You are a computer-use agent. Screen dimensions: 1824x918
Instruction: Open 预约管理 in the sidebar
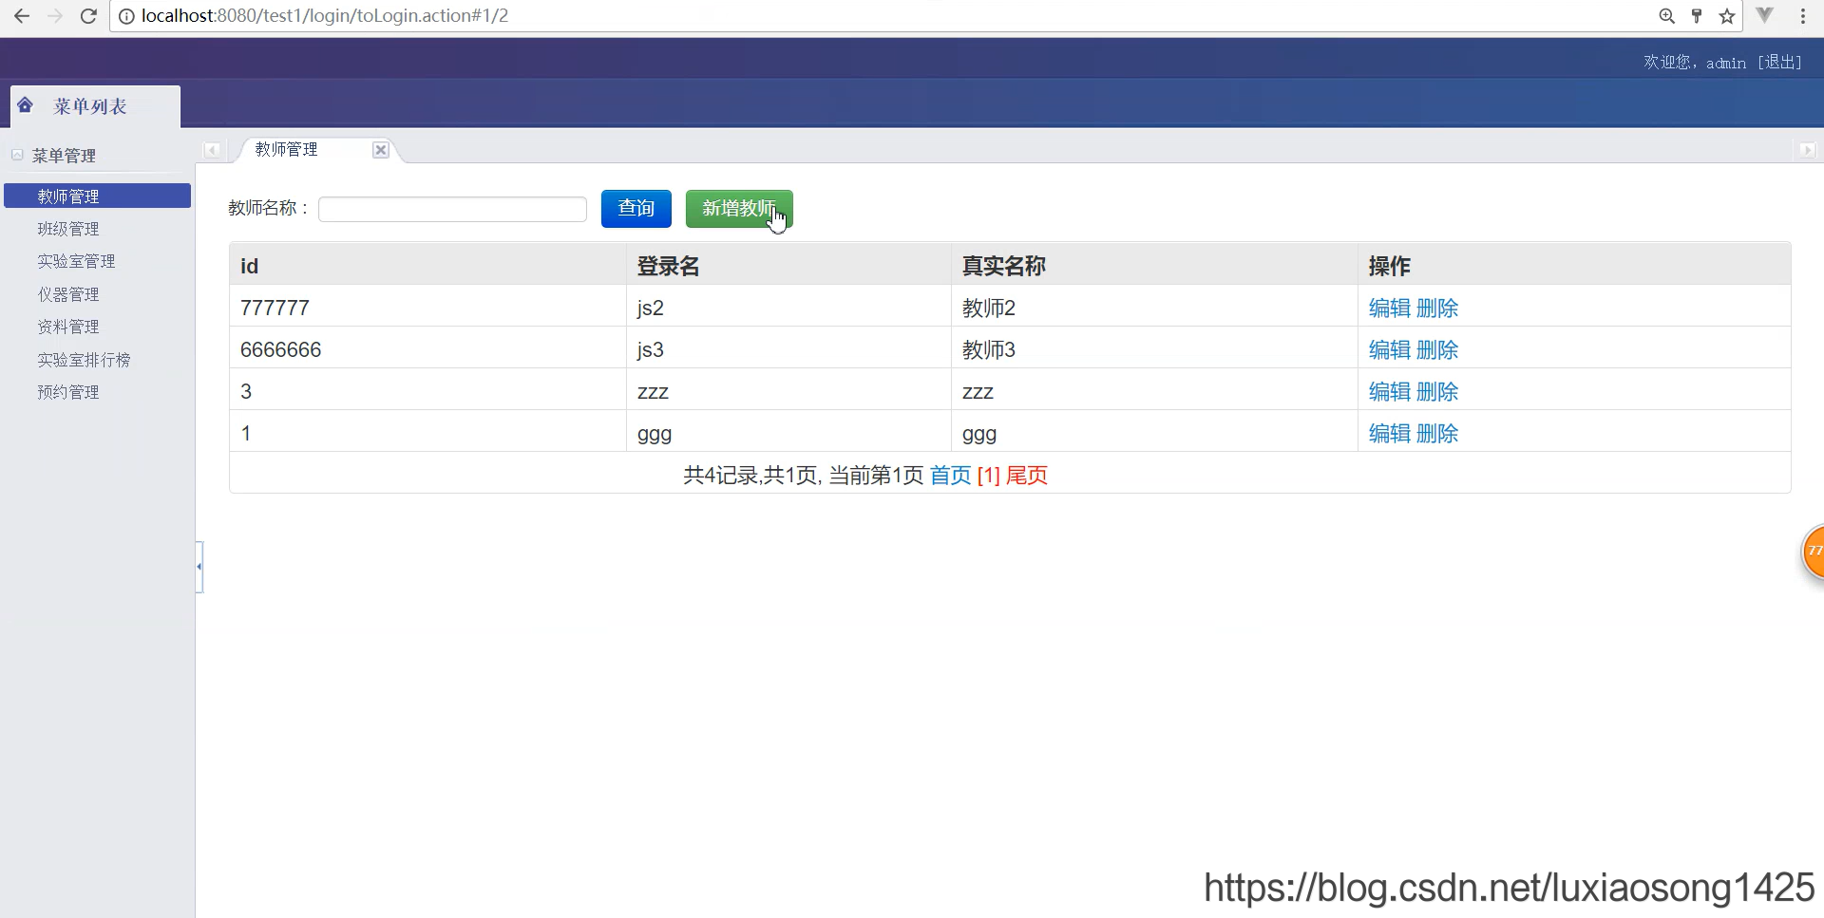[x=68, y=392]
